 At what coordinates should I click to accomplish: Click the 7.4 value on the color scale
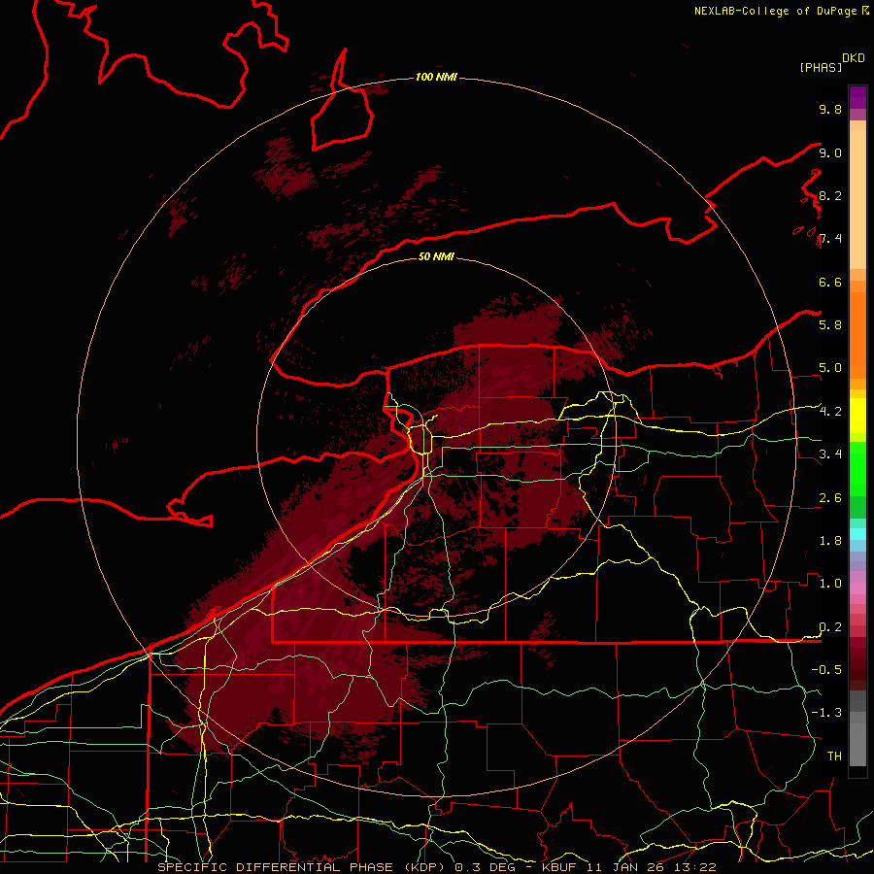tap(830, 239)
